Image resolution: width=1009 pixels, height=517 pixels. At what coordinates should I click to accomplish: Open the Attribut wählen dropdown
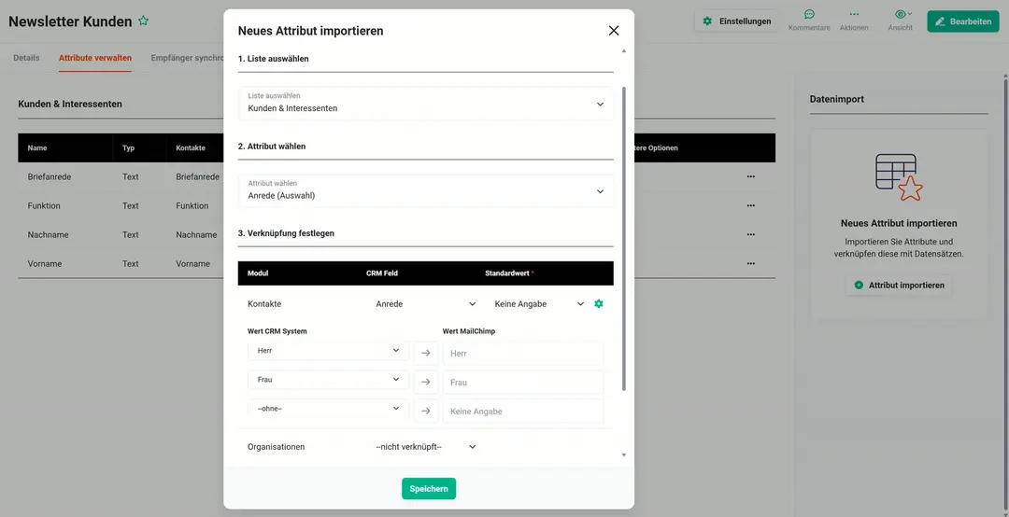[425, 191]
